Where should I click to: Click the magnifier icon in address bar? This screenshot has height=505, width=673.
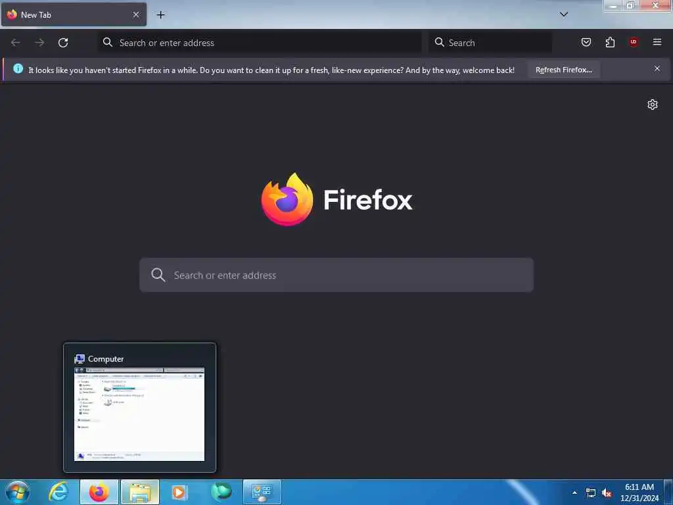[x=108, y=42]
